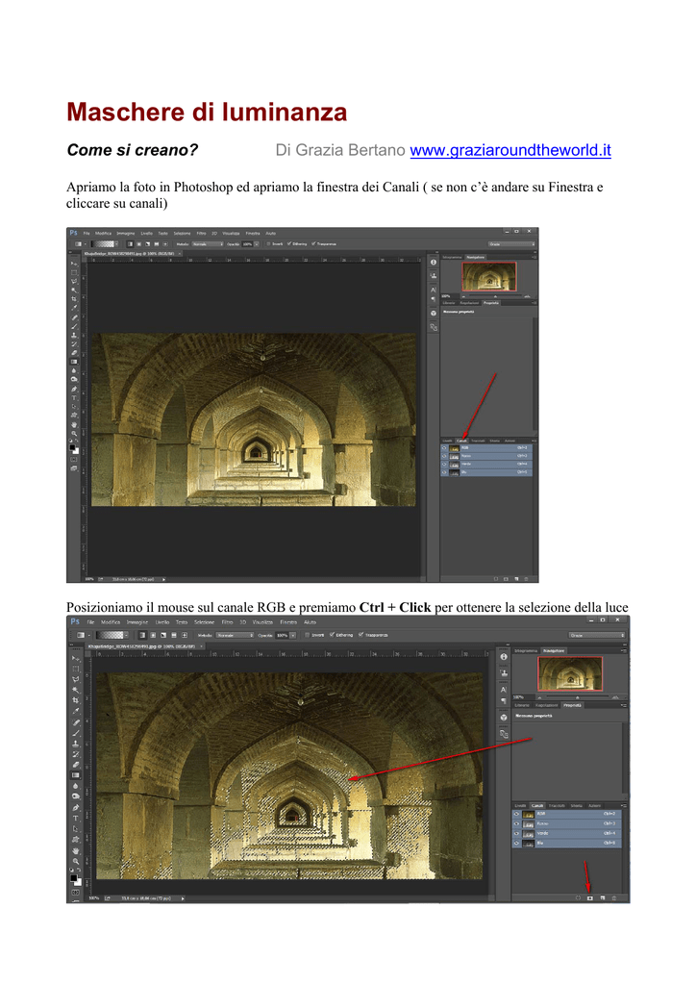
Task: Toggle the Dithering checkbox in lower screenshot
Action: click(332, 635)
